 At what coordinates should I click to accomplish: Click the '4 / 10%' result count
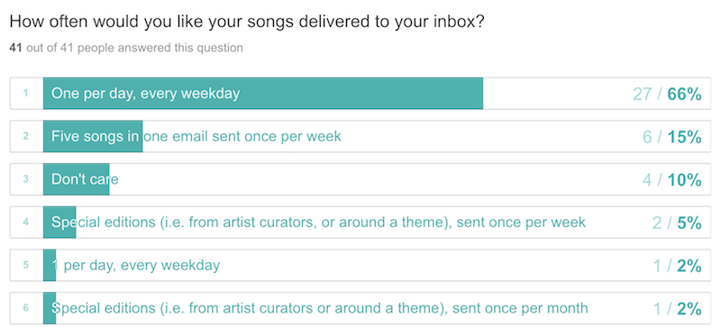pyautogui.click(x=671, y=180)
